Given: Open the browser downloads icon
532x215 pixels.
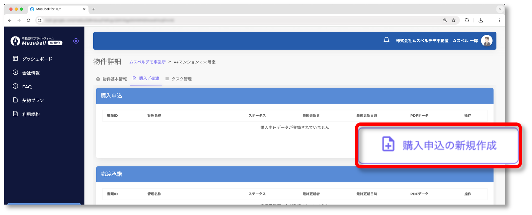Looking at the screenshot, I should tap(480, 20).
